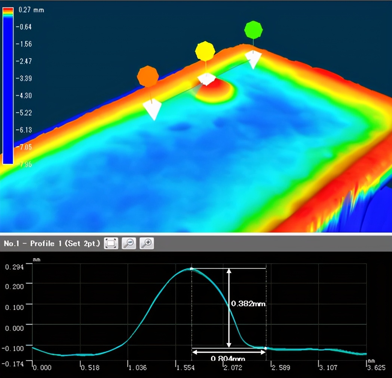Click the horizontal double-arrow width dimension line

pyautogui.click(x=229, y=351)
